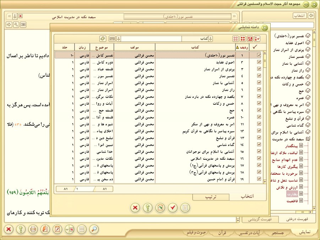Click the double chevron left of the tab list arrow
320x240 pixels.
9,16
